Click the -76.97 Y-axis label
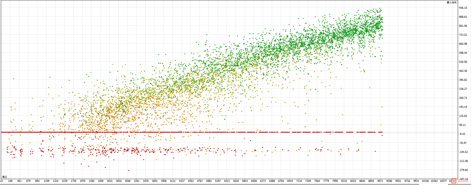Viewport: 471px width, 185px height. (463, 143)
